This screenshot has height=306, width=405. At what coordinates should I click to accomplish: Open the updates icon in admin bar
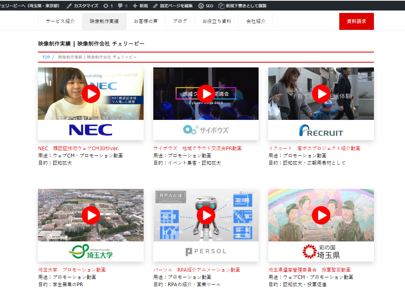point(106,6)
